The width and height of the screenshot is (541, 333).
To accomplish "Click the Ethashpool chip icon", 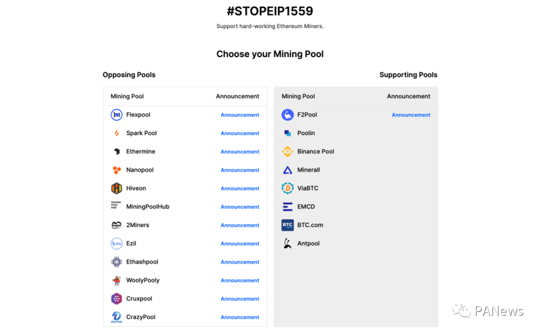I will pos(116,262).
